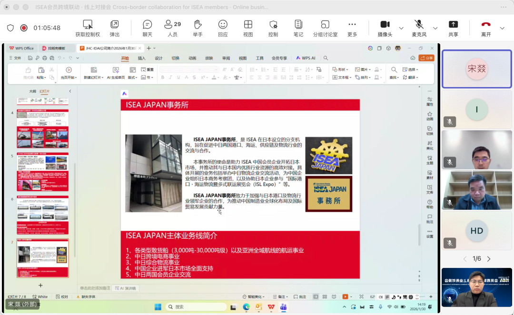Open the 文件 menu in WPS
Viewport: 514px width, 315px height.
(15, 58)
